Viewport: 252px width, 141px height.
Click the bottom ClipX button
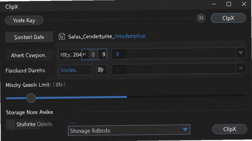click(230, 129)
